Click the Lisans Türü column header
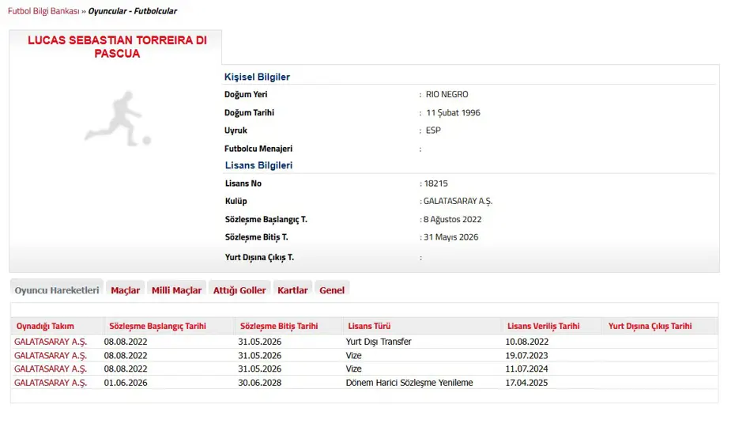 pos(368,326)
